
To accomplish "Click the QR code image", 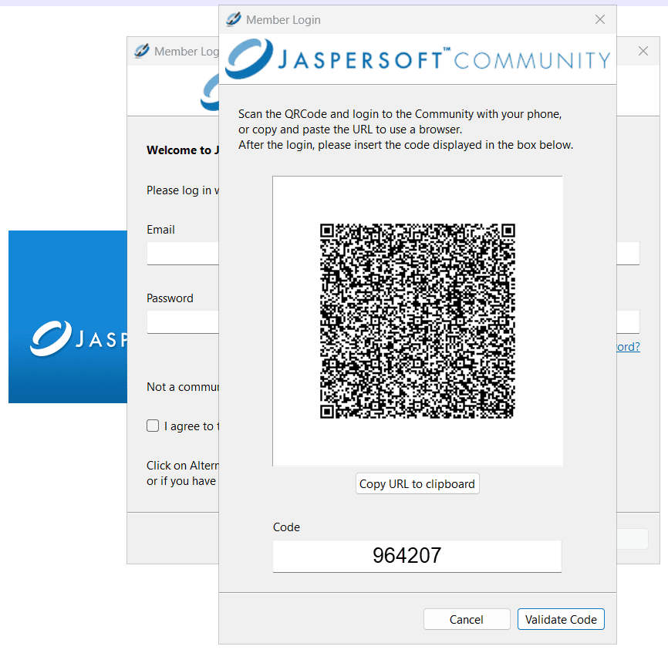I will [417, 321].
